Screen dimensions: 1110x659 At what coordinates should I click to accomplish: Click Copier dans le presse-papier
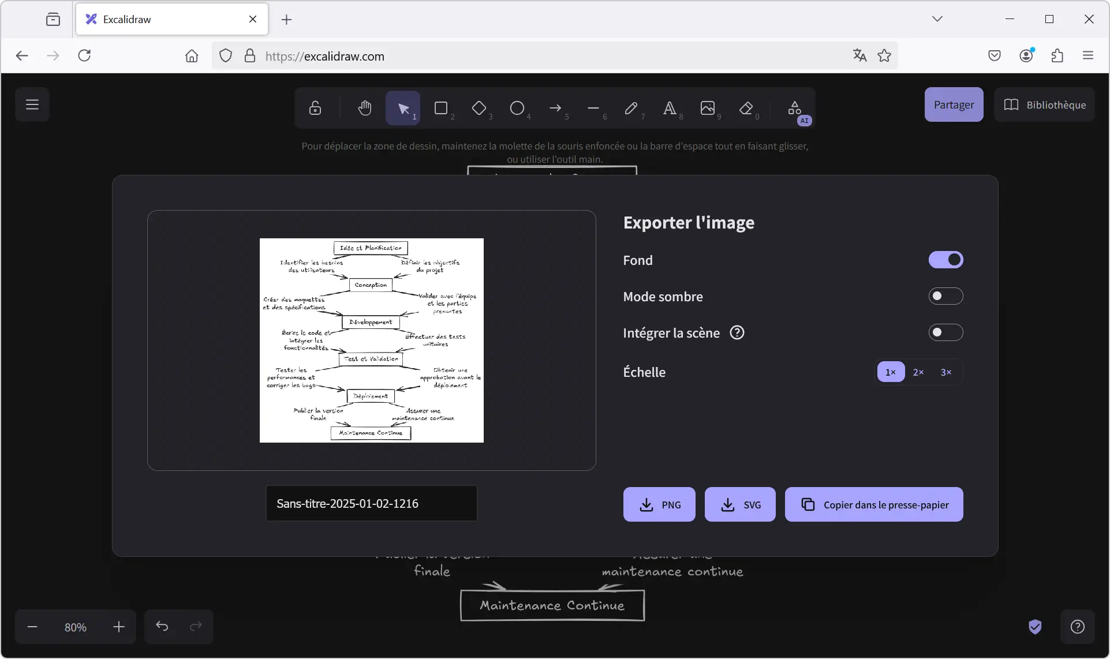pos(874,504)
